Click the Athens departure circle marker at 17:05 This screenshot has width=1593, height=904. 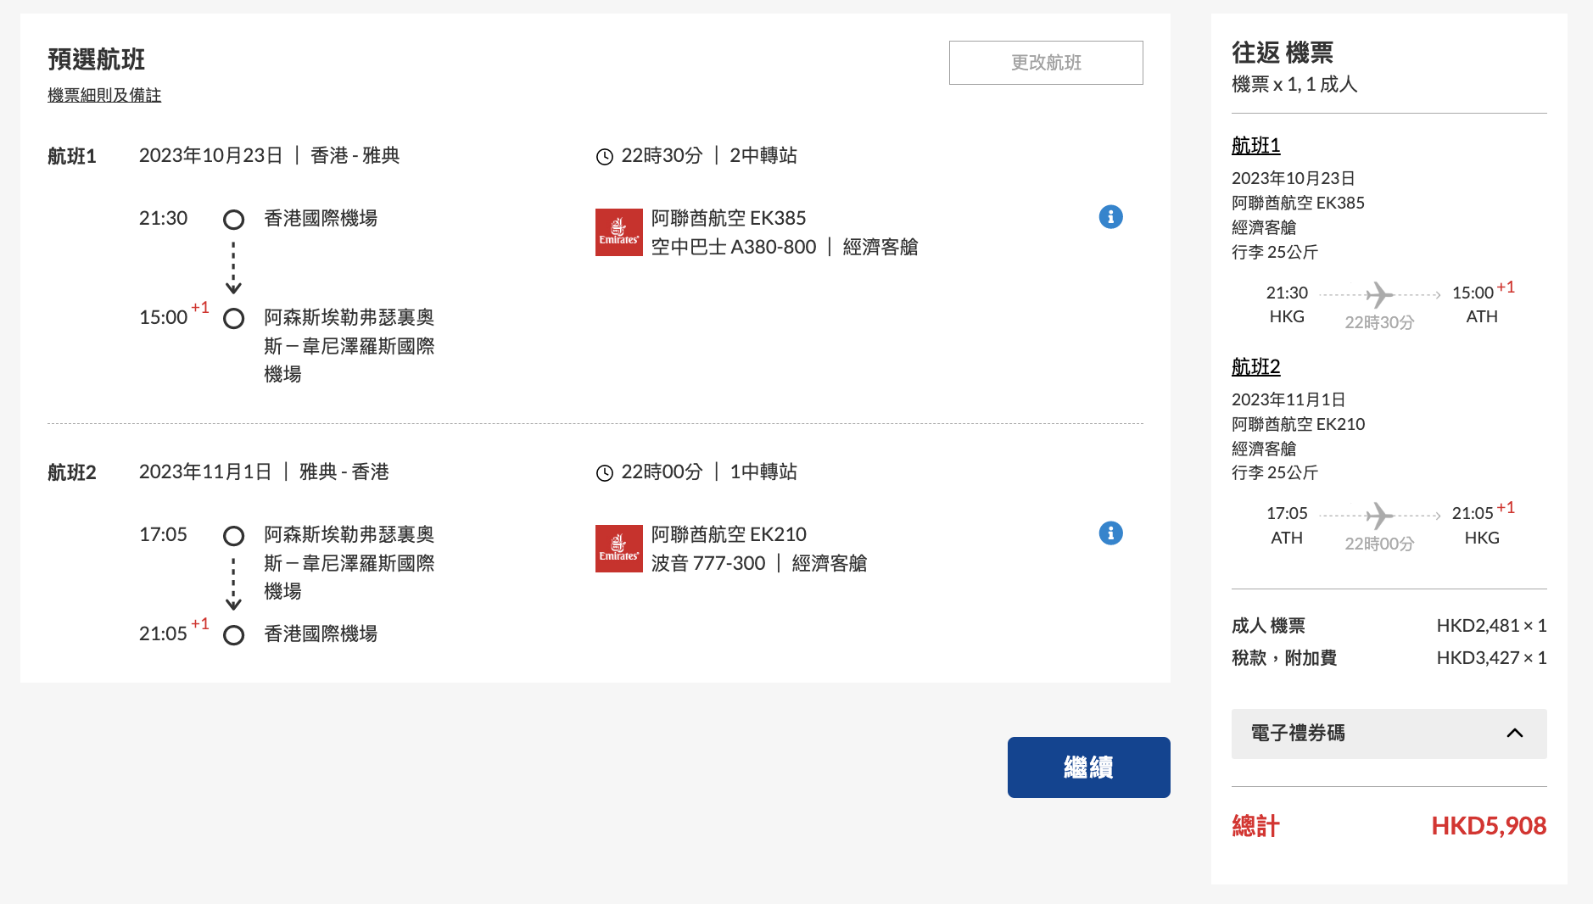coord(233,536)
